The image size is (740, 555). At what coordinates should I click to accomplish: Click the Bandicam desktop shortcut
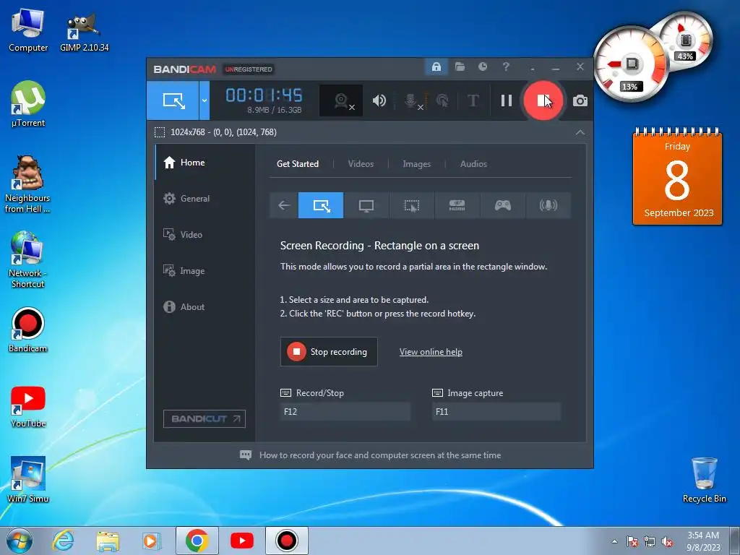27,330
